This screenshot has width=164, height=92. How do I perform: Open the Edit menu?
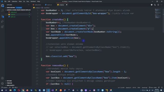[9, 2]
